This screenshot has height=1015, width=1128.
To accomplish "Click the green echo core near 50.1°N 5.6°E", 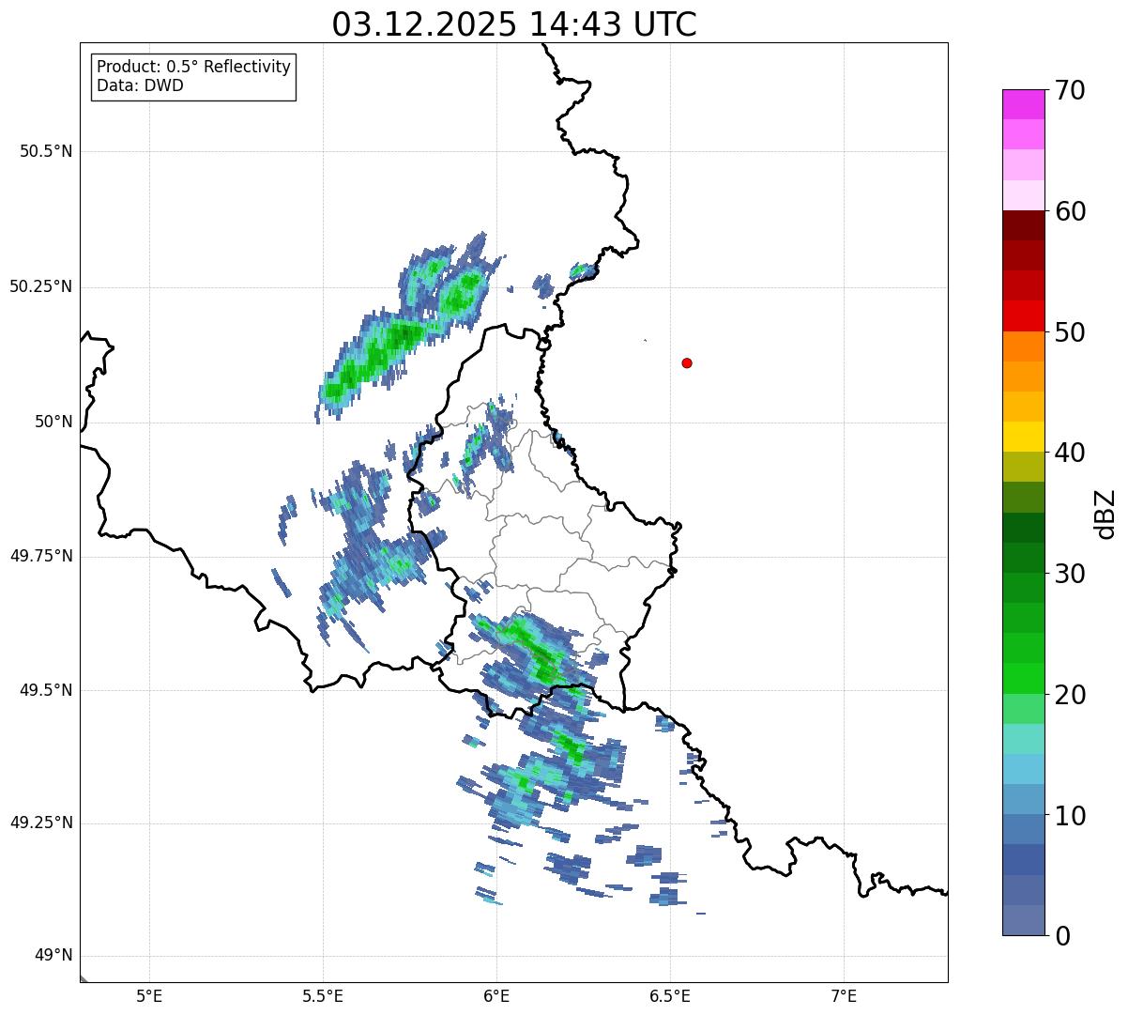I will coord(375,358).
